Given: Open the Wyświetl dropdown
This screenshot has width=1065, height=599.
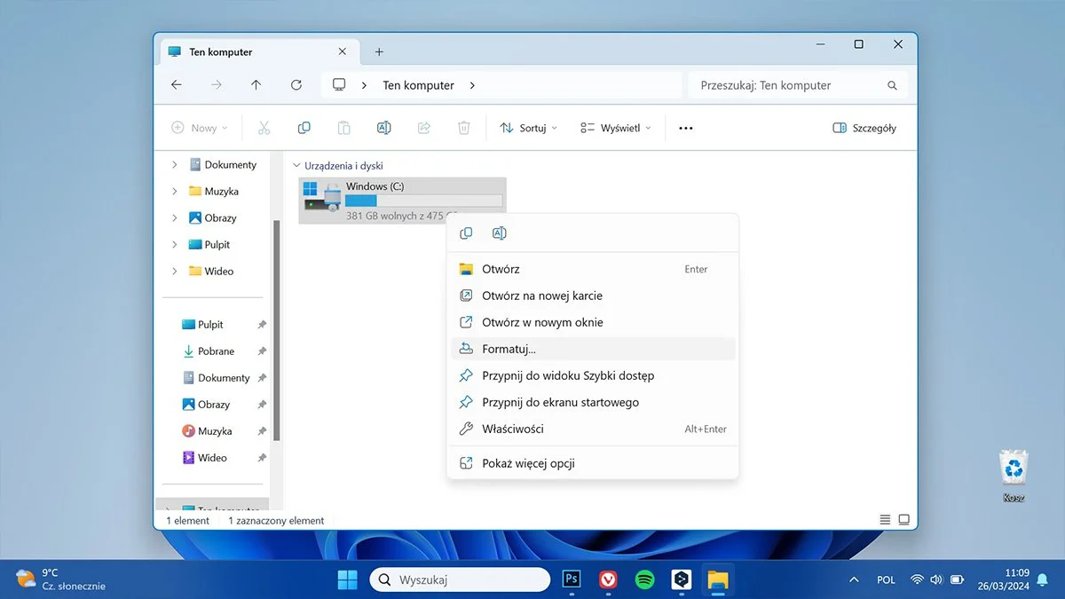Looking at the screenshot, I should [614, 127].
